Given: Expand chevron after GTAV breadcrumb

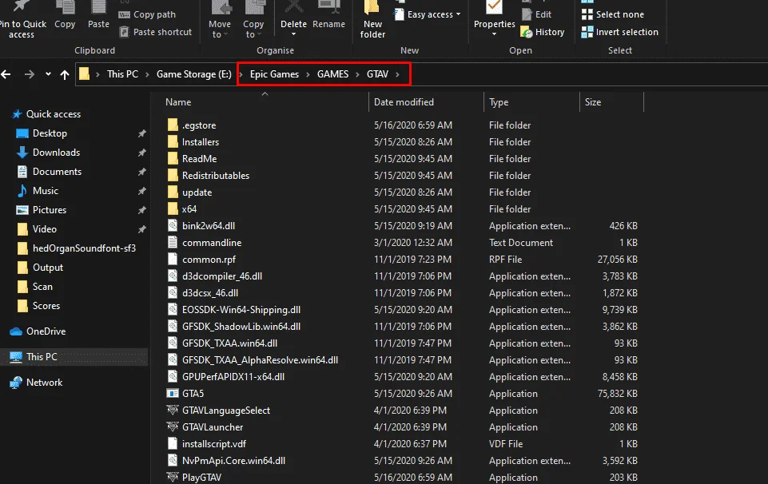Looking at the screenshot, I should tap(397, 74).
